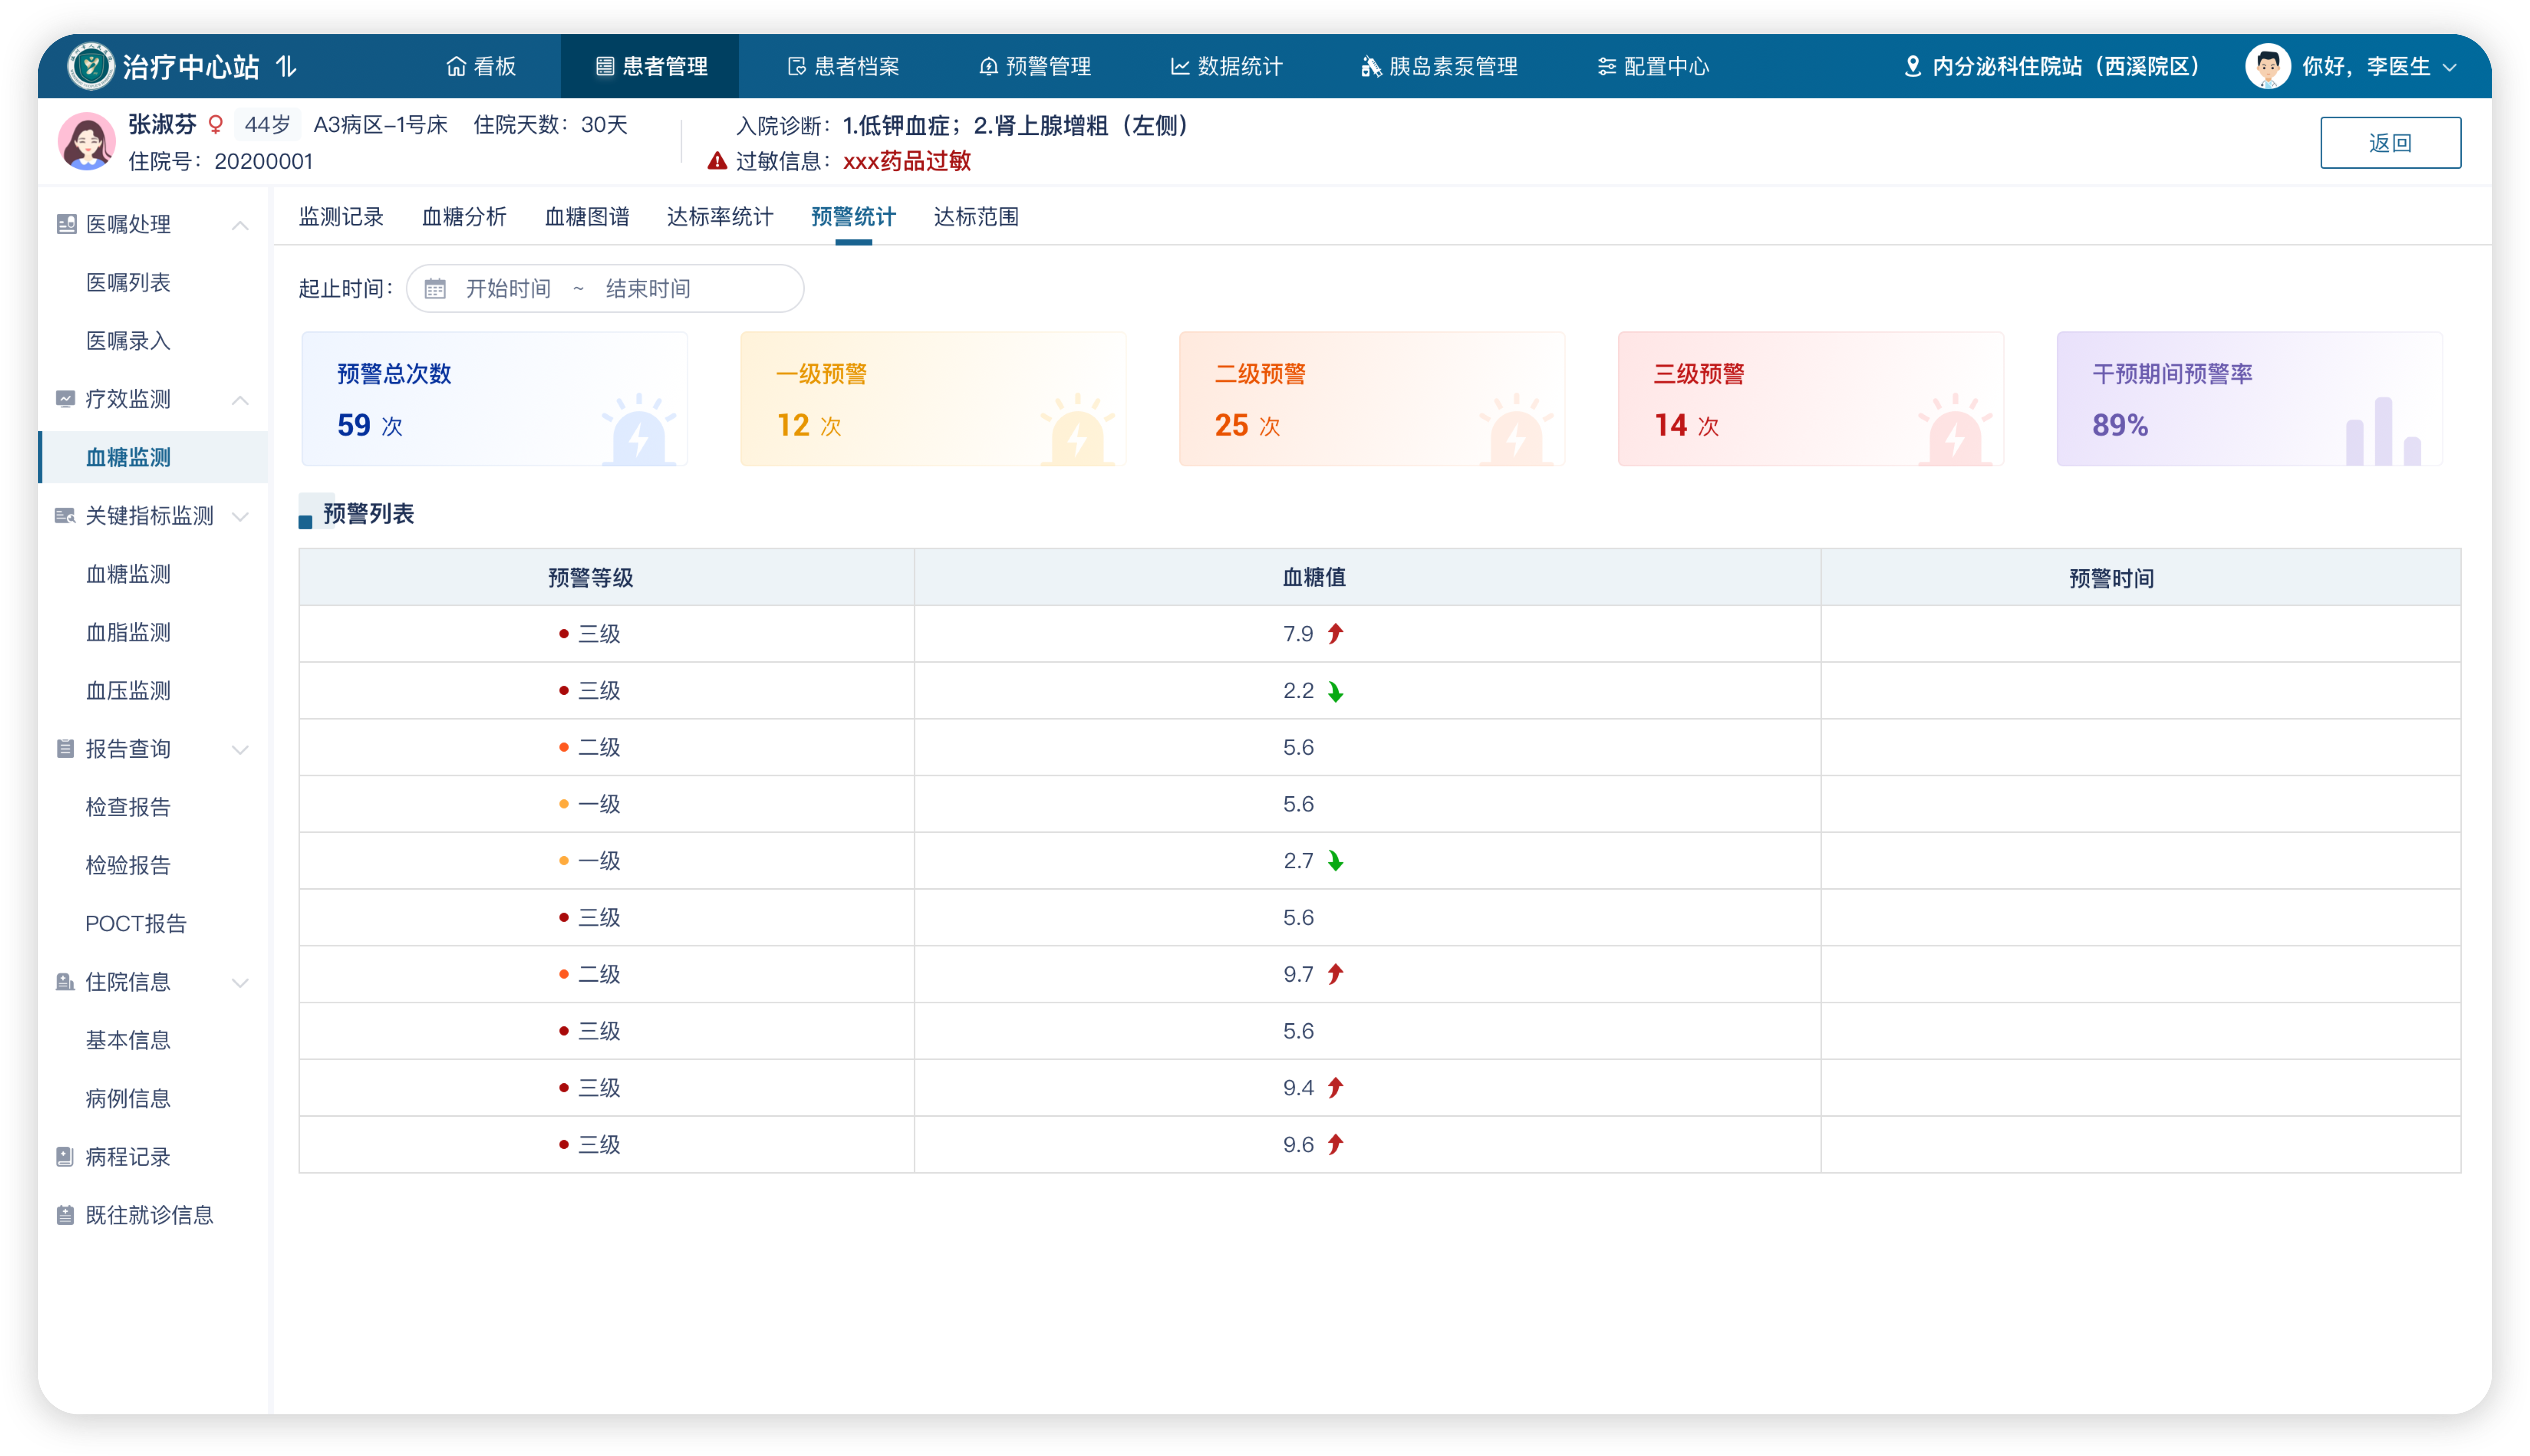The height and width of the screenshot is (1456, 2530).
Task: Click the alarm icon on 二级预警 card
Action: [x=1516, y=430]
